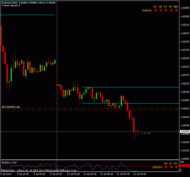Viewport: 190px width, 177px height.
Task: Click the RSI panel W1 red arrow
Action: pyautogui.click(x=176, y=167)
